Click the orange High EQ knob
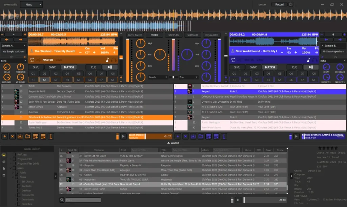 [x=141, y=44]
